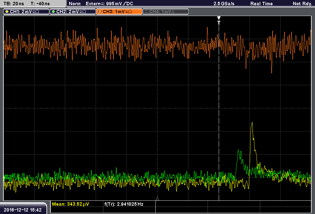Click the Extern 995 mV DC trigger source
315x214 pixels.
pos(110,4)
